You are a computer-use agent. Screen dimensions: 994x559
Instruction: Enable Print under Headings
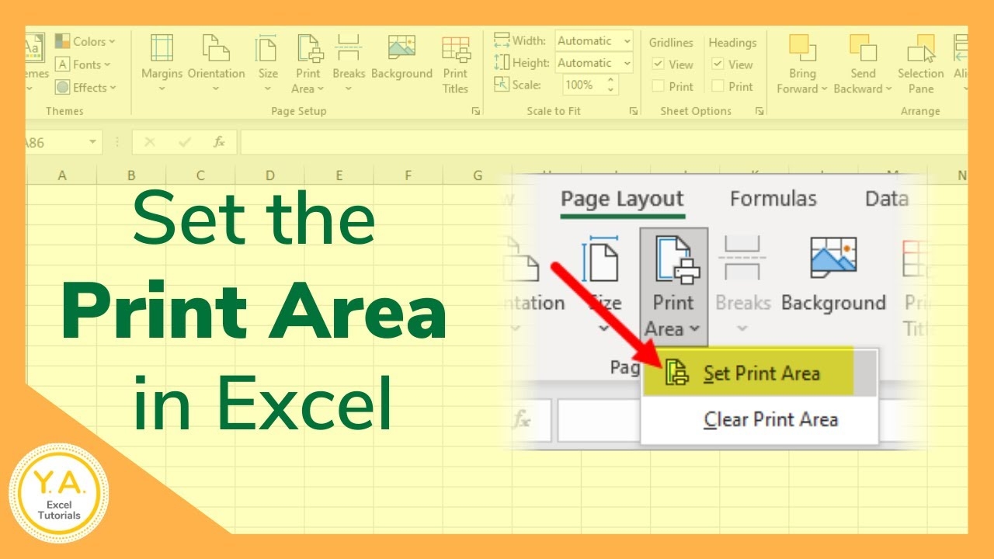(717, 86)
